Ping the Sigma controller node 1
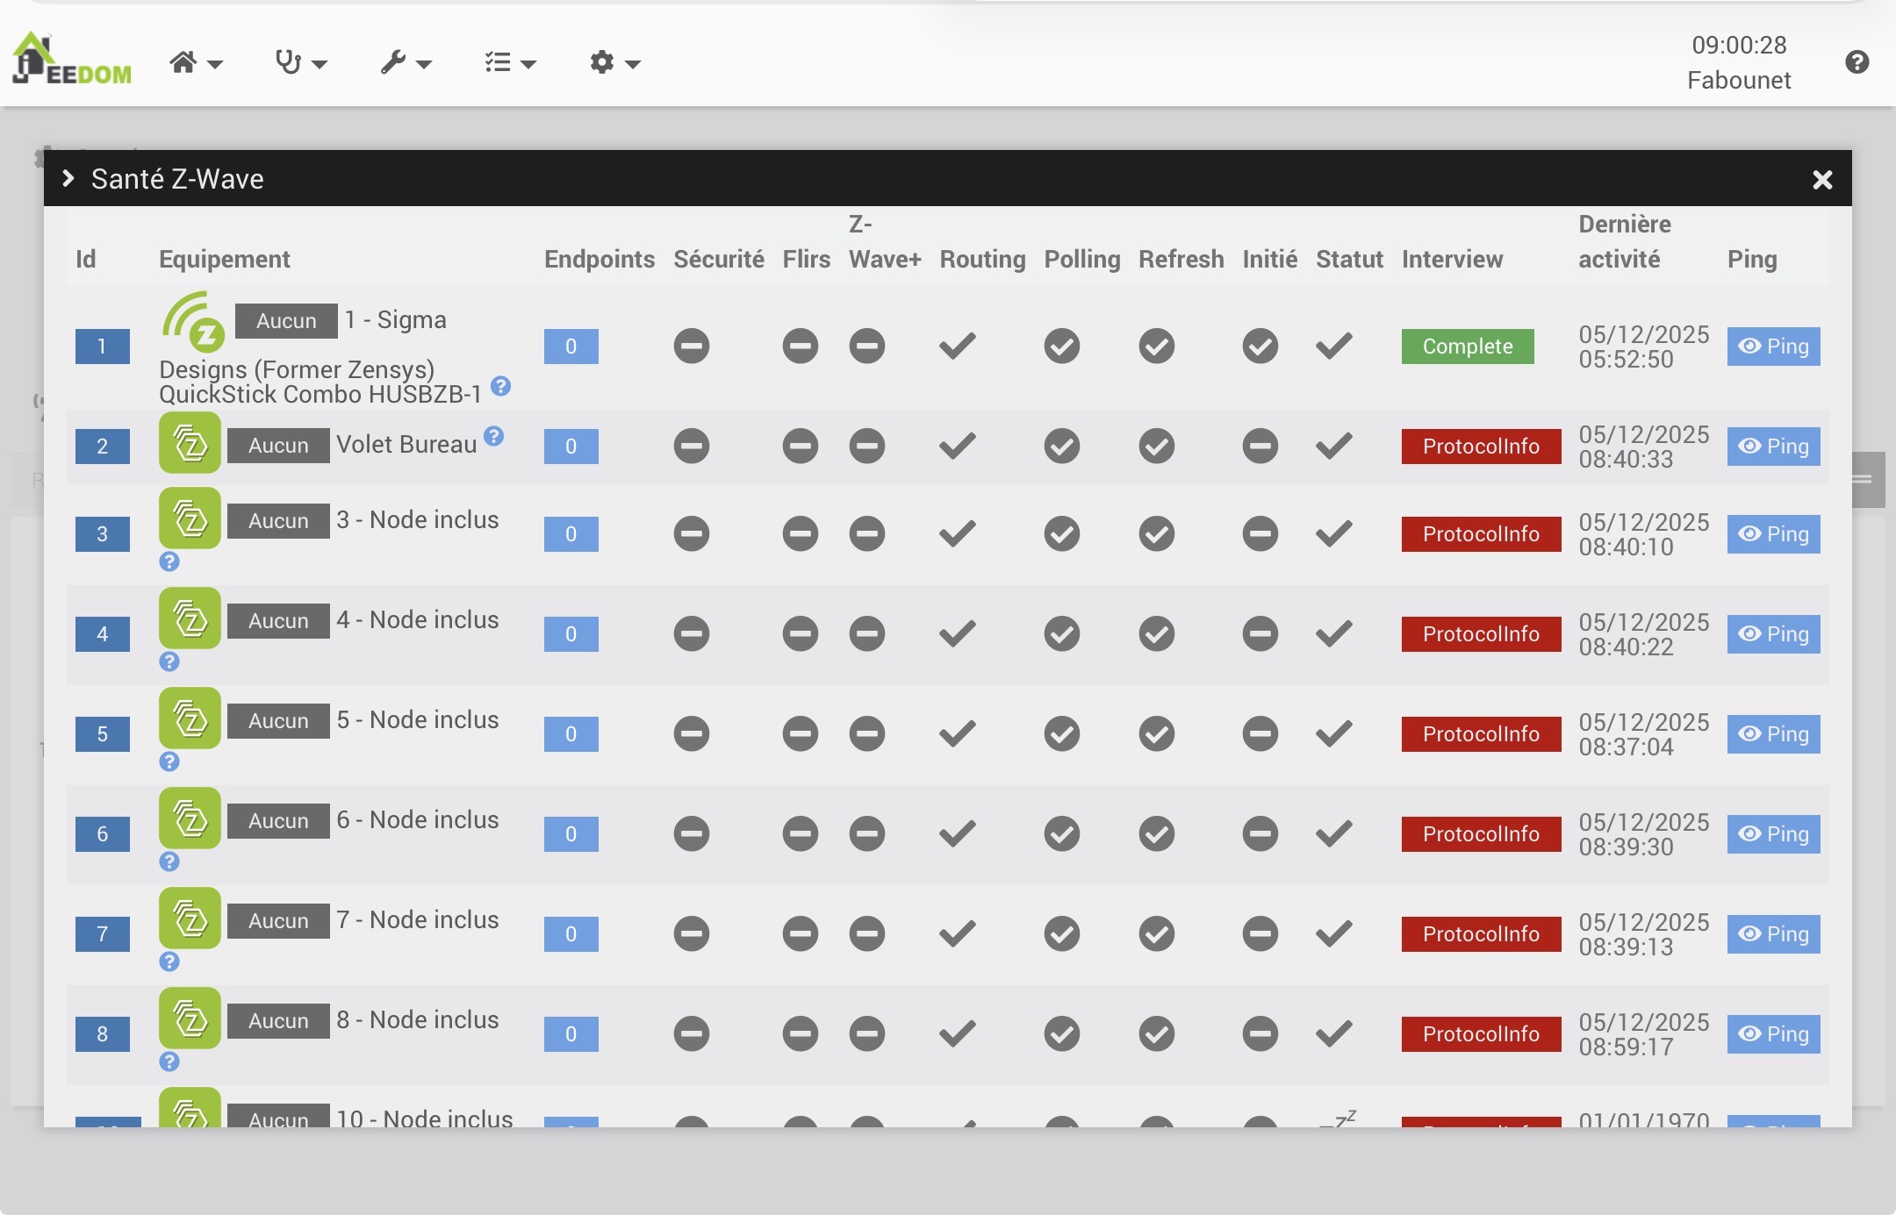Screen dimensions: 1896x1215 1773,347
